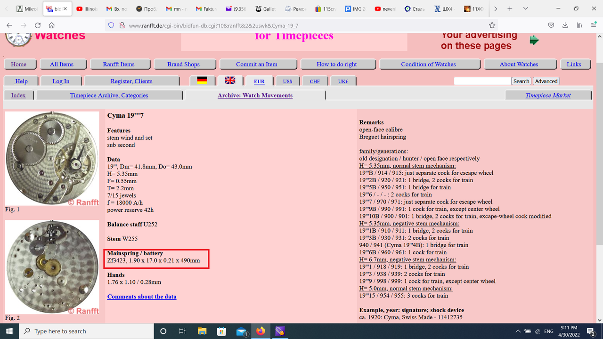Screen dimensions: 603x339
Task: Switch to the Faktur Gmail tab
Action: (x=206, y=9)
